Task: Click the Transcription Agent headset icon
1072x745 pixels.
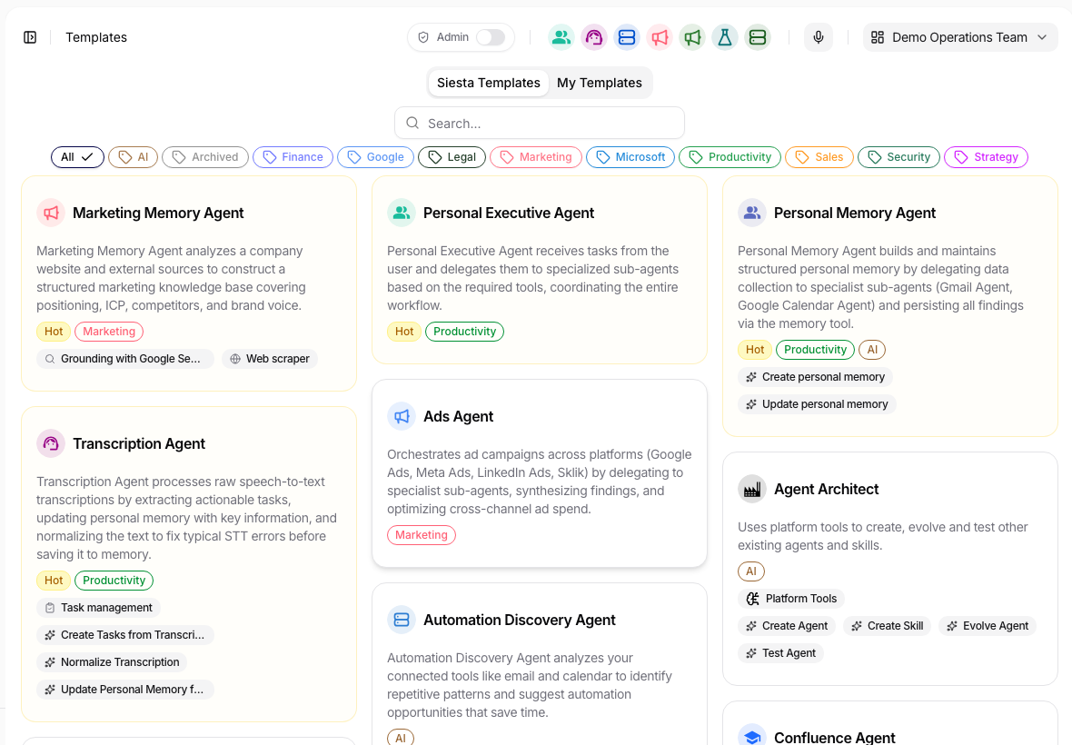Action: click(x=51, y=443)
